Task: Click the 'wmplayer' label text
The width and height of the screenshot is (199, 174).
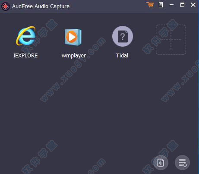Action: (74, 56)
